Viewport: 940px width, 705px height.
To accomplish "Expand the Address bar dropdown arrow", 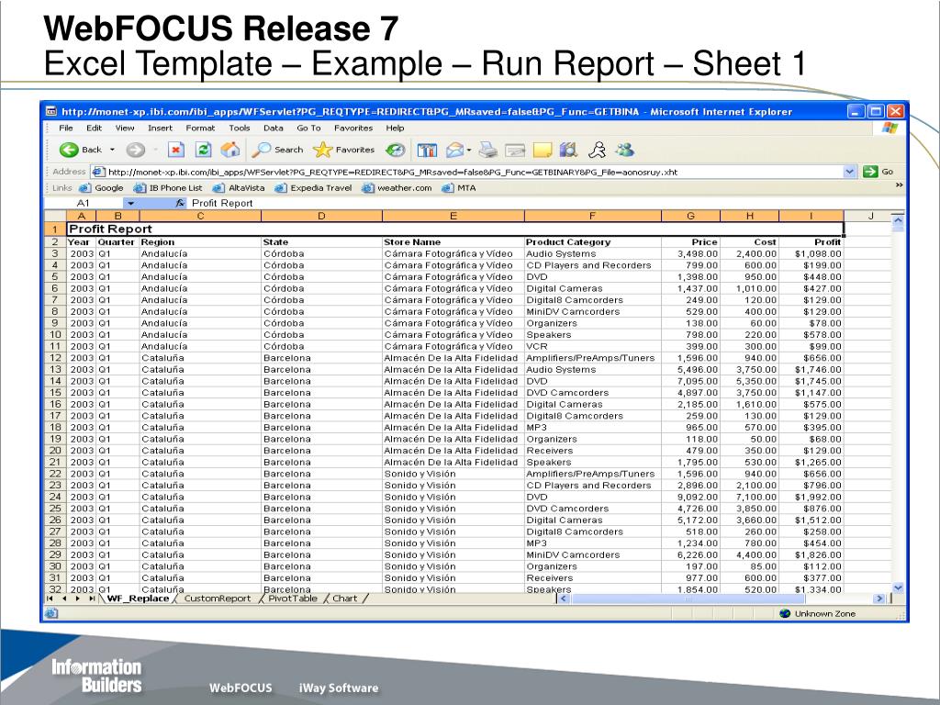I will click(849, 172).
